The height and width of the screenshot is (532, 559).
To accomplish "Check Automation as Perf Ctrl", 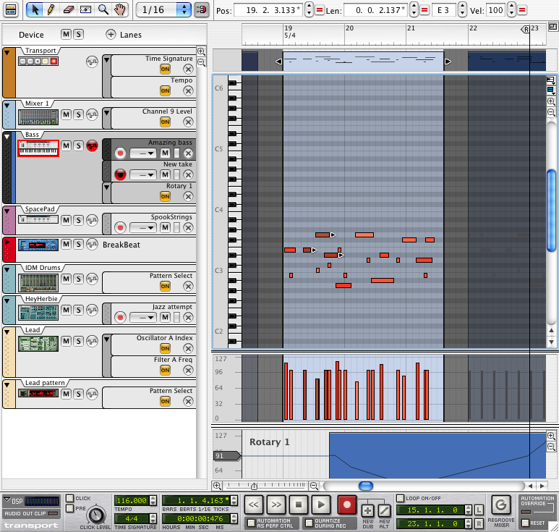I will click(x=252, y=523).
